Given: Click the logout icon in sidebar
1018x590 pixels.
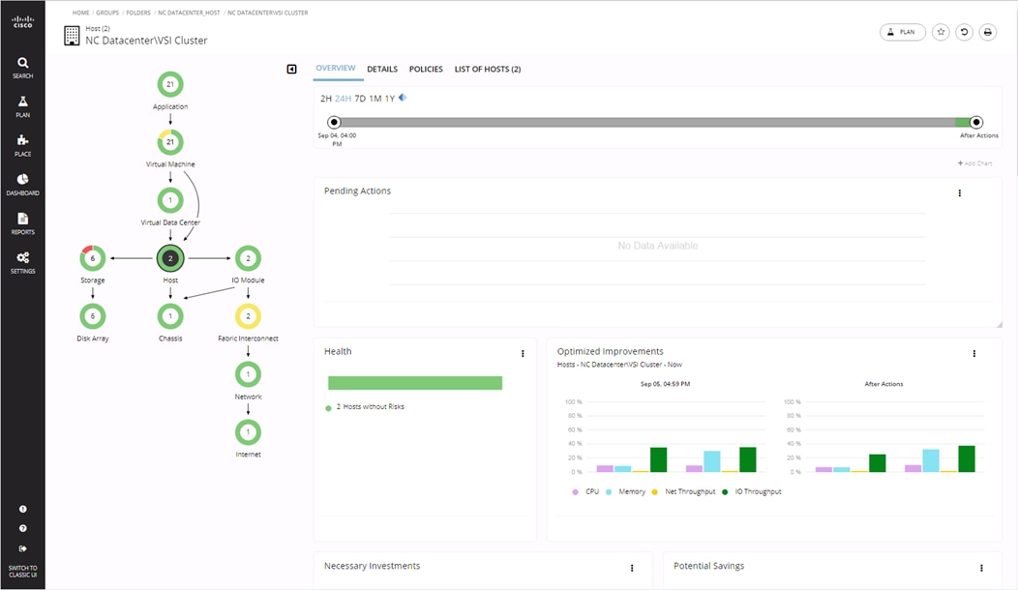Looking at the screenshot, I should (22, 548).
